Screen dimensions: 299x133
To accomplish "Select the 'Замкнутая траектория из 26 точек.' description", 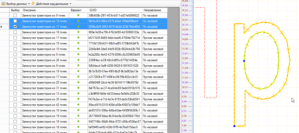I will tap(45, 60).
